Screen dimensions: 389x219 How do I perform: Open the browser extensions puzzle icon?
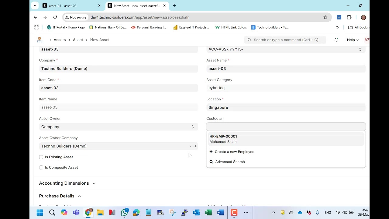point(349,17)
